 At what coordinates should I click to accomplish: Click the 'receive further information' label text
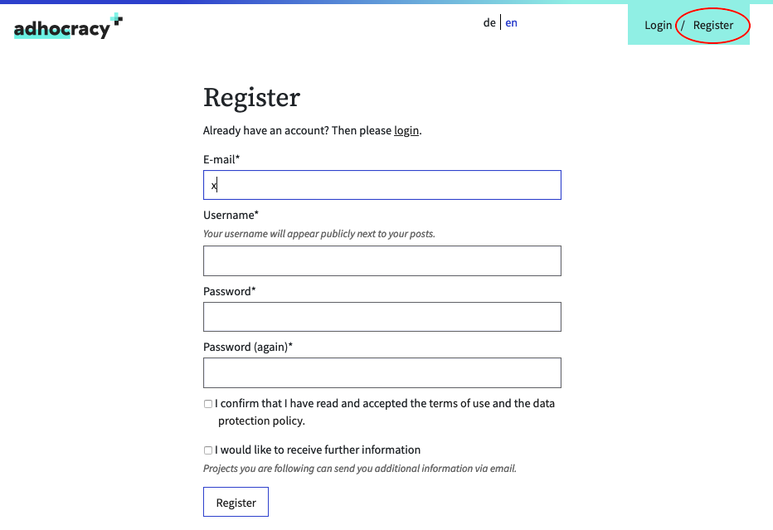pyautogui.click(x=318, y=450)
